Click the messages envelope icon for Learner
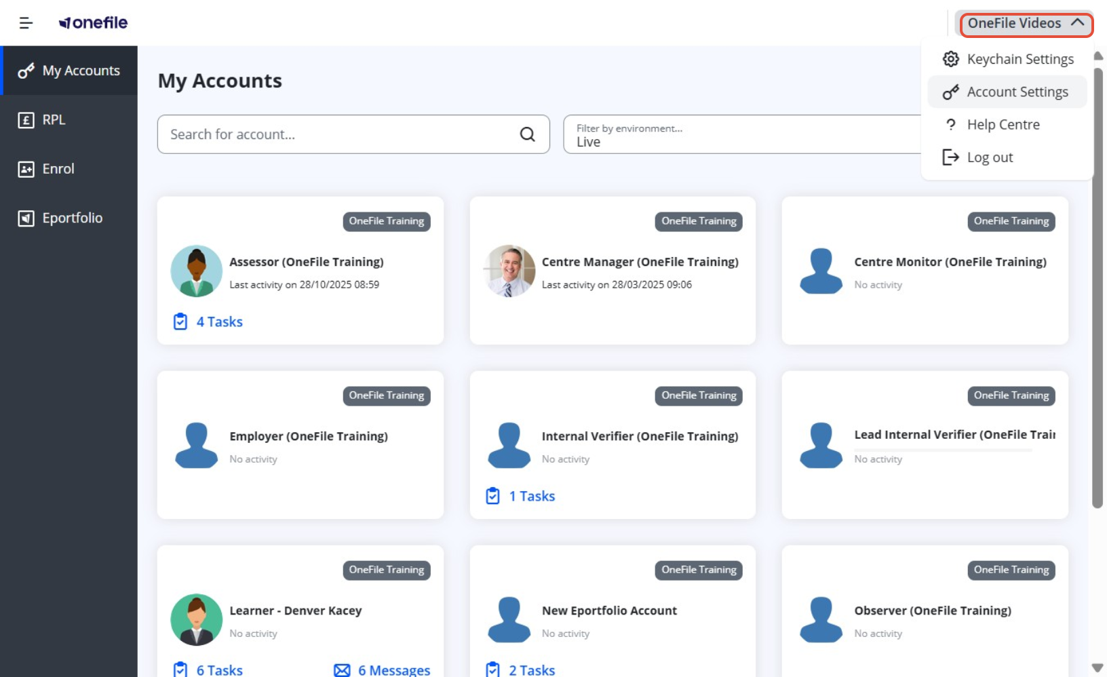The width and height of the screenshot is (1107, 677). pyautogui.click(x=342, y=670)
